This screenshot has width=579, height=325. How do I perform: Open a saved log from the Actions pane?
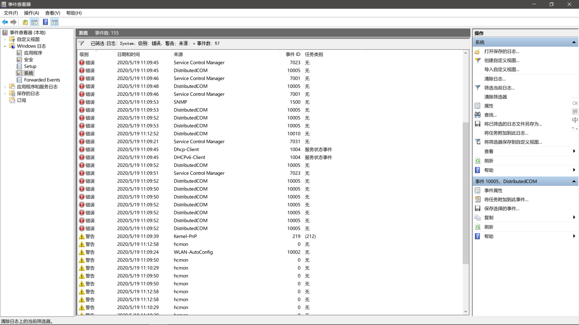pos(501,51)
